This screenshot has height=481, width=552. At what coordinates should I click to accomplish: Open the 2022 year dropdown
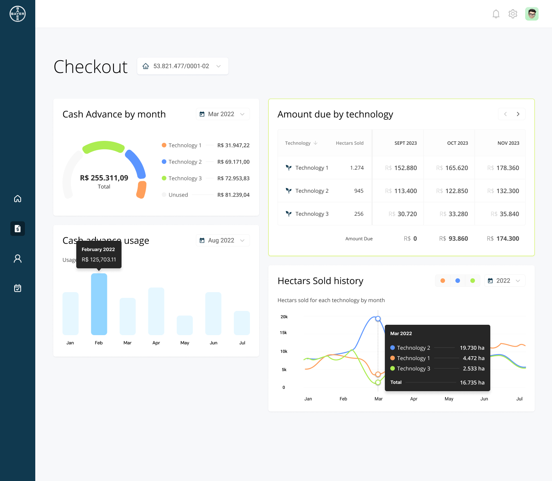(x=504, y=281)
